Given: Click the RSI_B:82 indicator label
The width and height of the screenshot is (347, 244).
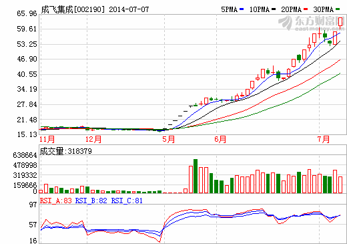Looking at the screenshot, I should pyautogui.click(x=91, y=201).
